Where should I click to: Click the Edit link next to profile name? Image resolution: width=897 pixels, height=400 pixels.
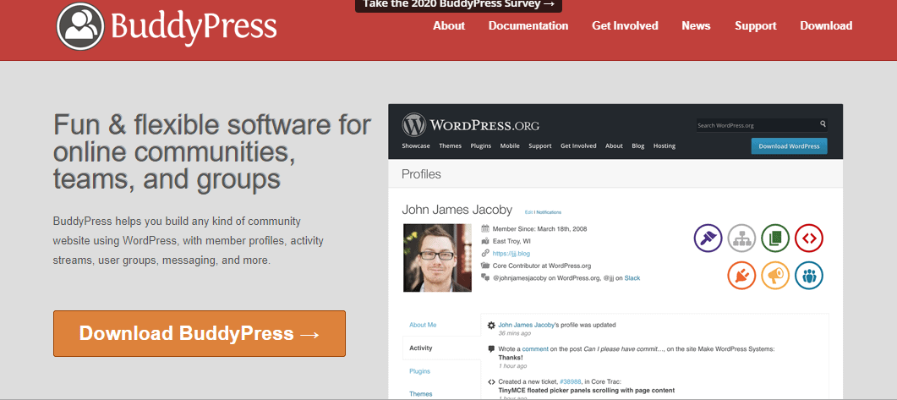click(528, 212)
